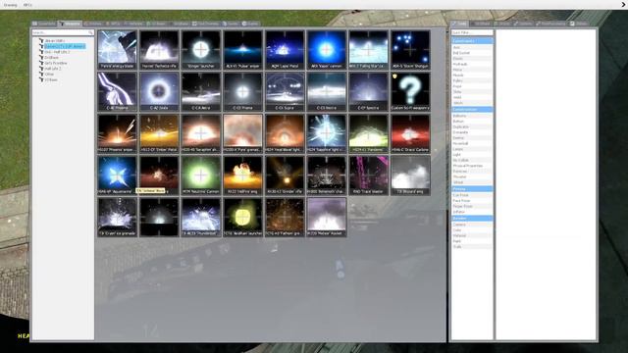Image resolution: width=628 pixels, height=353 pixels.
Task: Click the Quick Filter tool field
Action: pos(472,32)
